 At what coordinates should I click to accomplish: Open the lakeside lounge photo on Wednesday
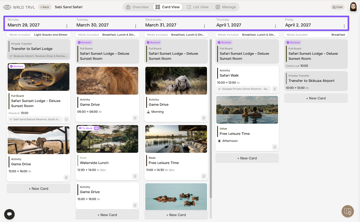point(176,139)
